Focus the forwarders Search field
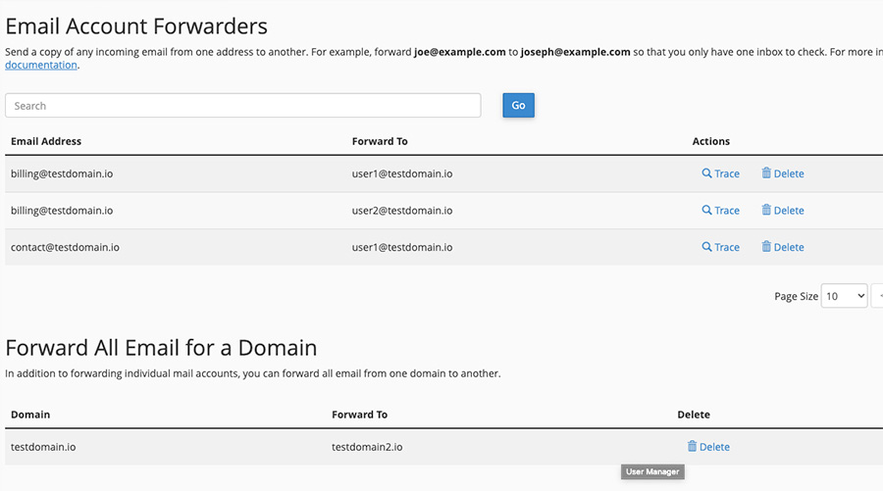The width and height of the screenshot is (883, 491). click(x=242, y=106)
